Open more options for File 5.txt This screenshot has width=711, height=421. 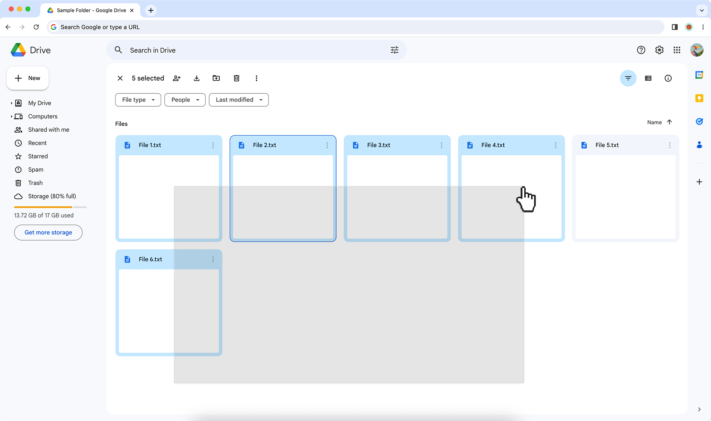[x=669, y=145]
